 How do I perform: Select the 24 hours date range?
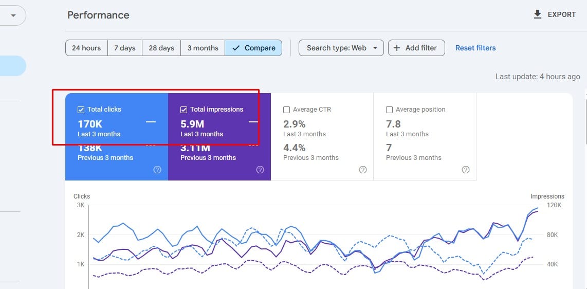(86, 48)
